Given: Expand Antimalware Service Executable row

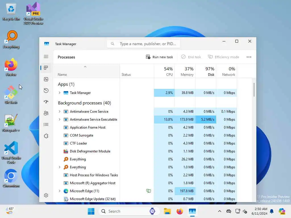Looking at the screenshot, I should tap(59, 120).
